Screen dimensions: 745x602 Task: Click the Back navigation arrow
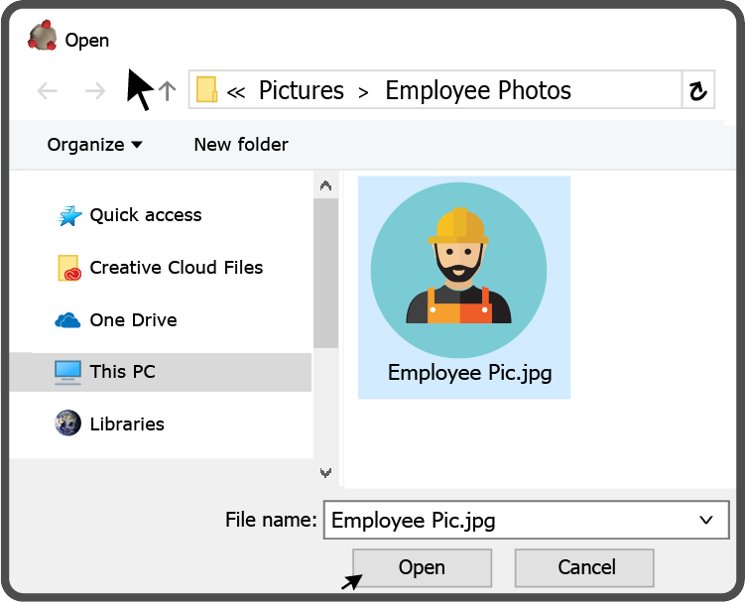click(x=48, y=91)
